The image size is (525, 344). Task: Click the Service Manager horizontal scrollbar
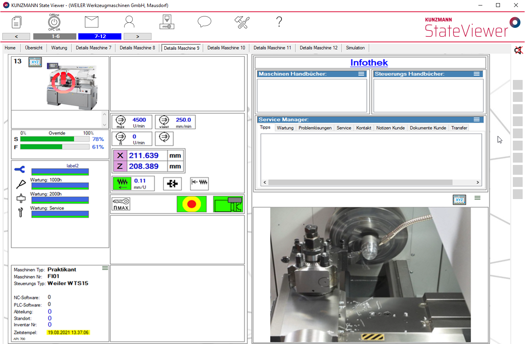[x=360, y=183]
